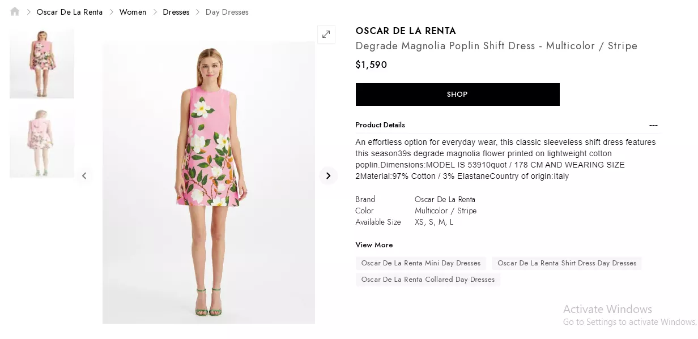Image resolution: width=698 pixels, height=339 pixels.
Task: Expand product image to fullscreen
Action: pyautogui.click(x=326, y=35)
